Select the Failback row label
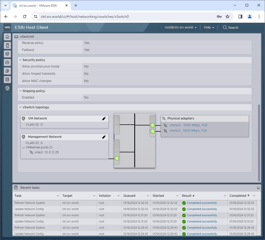The image size is (265, 240). (x=28, y=50)
